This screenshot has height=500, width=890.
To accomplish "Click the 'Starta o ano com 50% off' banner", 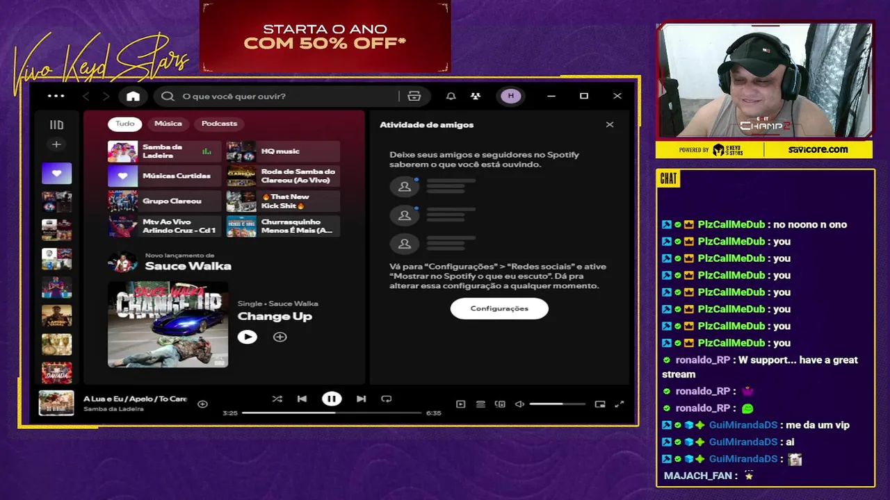I will (325, 36).
